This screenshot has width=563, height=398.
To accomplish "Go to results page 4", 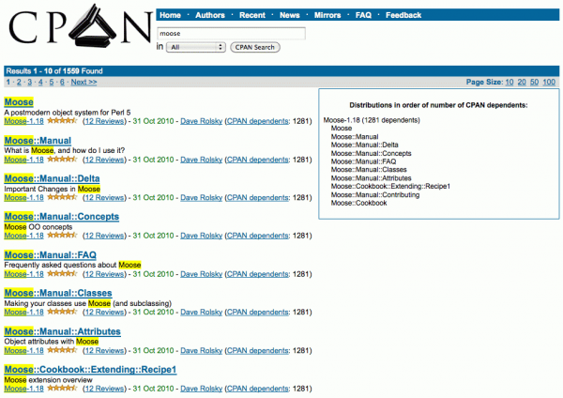I will click(x=40, y=82).
